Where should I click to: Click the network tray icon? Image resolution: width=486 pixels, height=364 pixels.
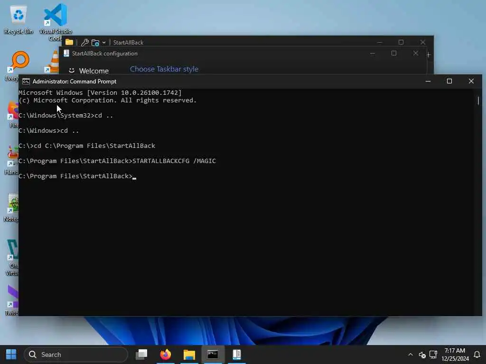click(x=433, y=355)
